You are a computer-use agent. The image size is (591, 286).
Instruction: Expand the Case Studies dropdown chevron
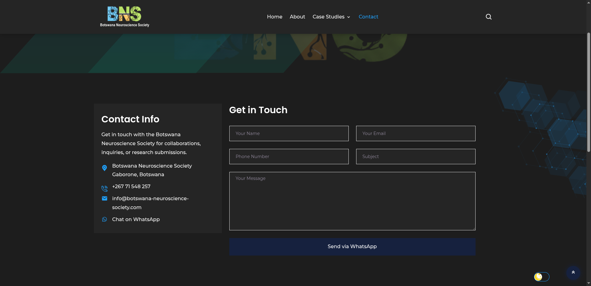point(348,17)
